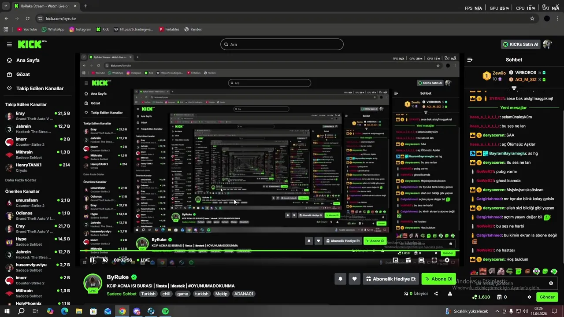This screenshot has width=564, height=317.
Task: Open Microsoft Store from taskbar
Action: pyautogui.click(x=93, y=311)
